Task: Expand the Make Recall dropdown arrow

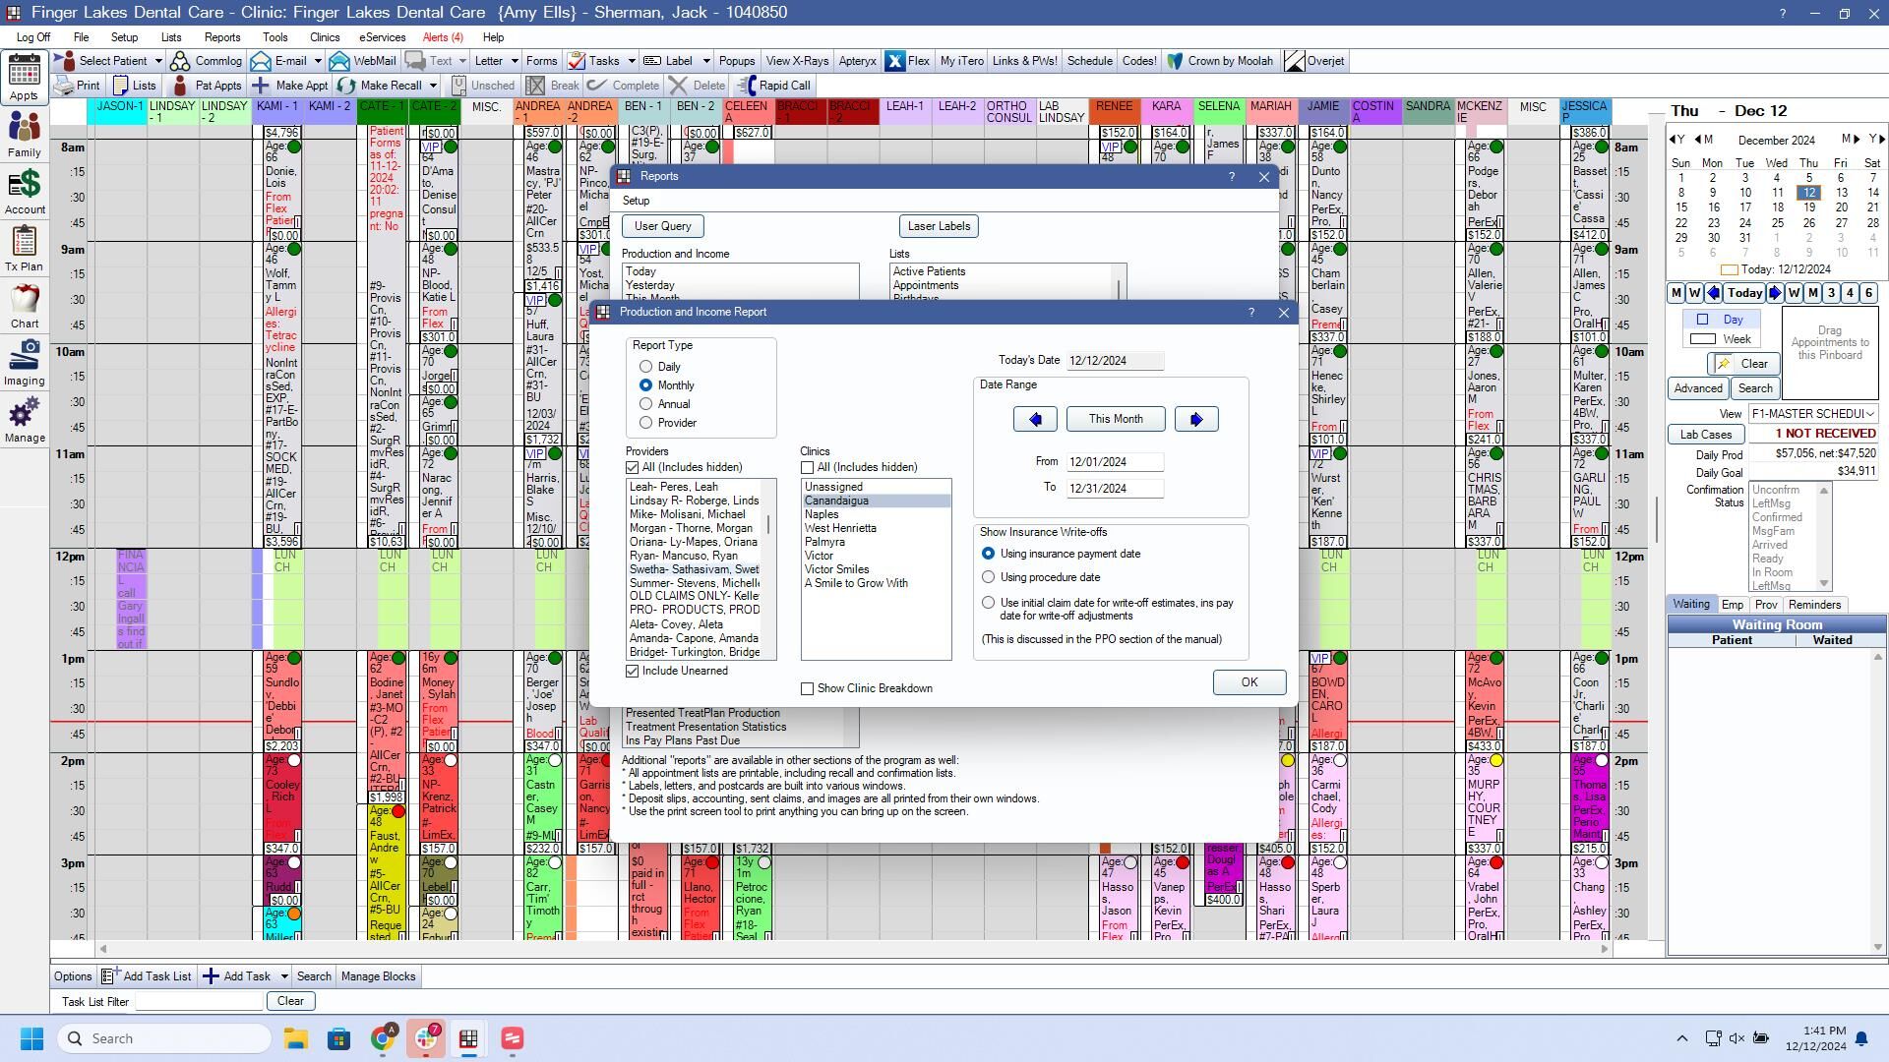Action: [432, 86]
